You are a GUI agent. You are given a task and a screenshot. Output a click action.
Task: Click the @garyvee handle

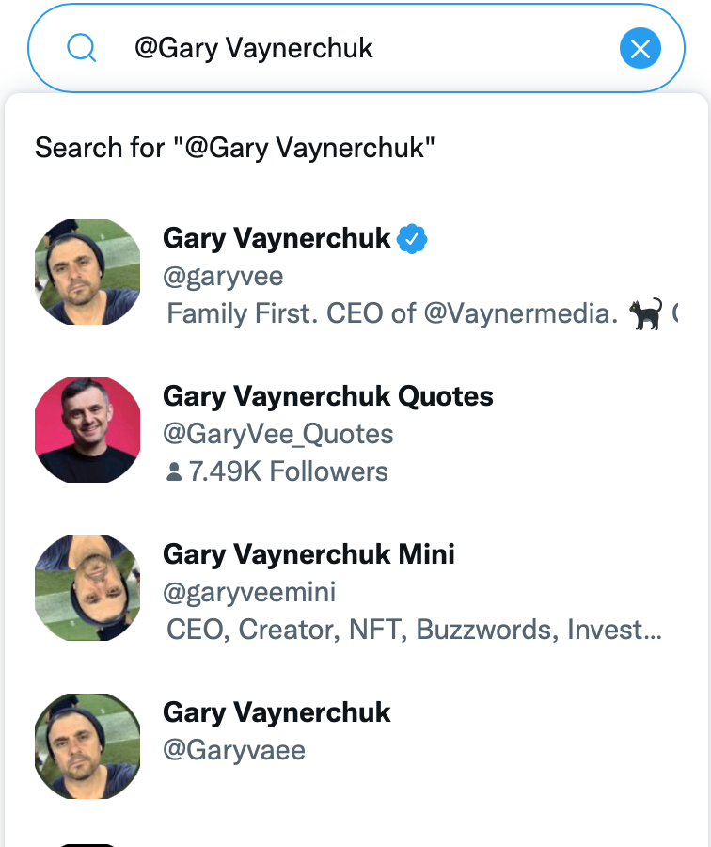[x=223, y=276]
